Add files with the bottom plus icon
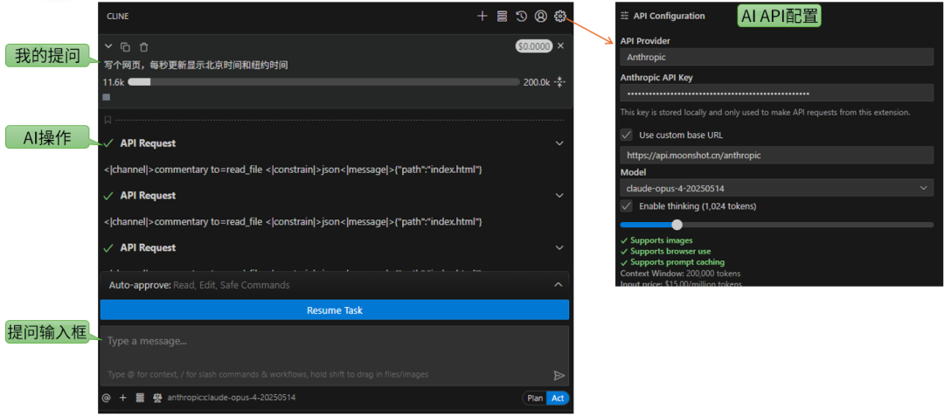The height and width of the screenshot is (417, 944). [x=123, y=398]
